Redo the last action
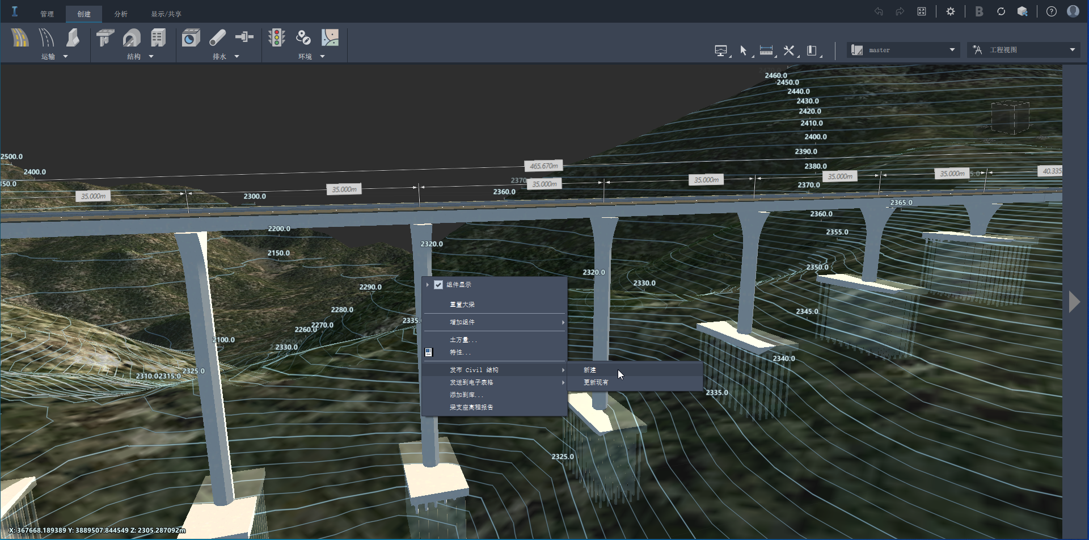This screenshot has width=1089, height=540. pos(900,11)
